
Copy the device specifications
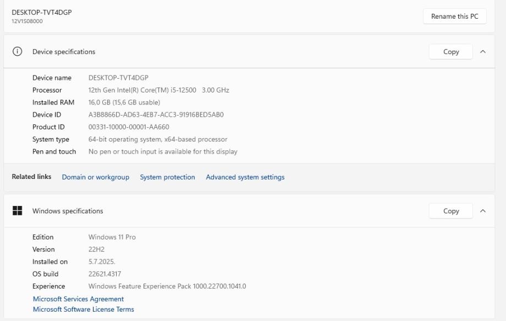pos(451,52)
